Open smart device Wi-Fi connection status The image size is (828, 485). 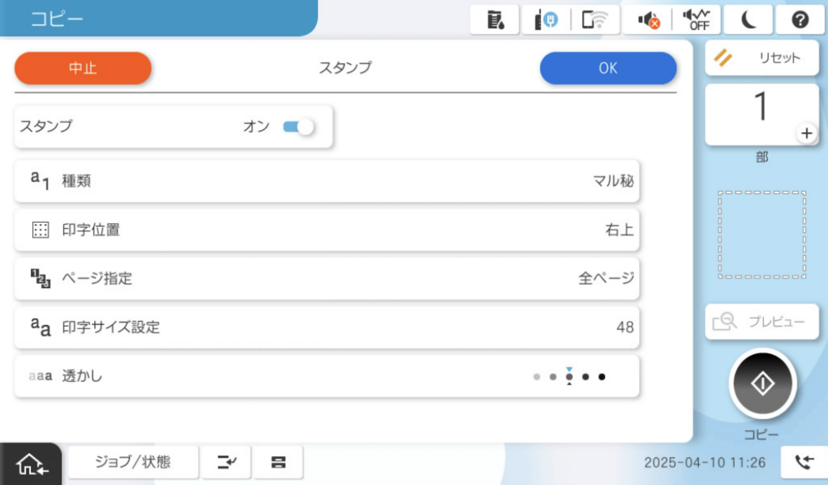[x=594, y=20]
